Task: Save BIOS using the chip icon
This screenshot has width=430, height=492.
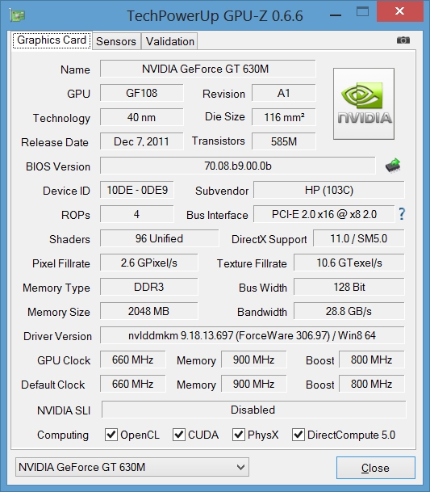Action: coord(393,166)
